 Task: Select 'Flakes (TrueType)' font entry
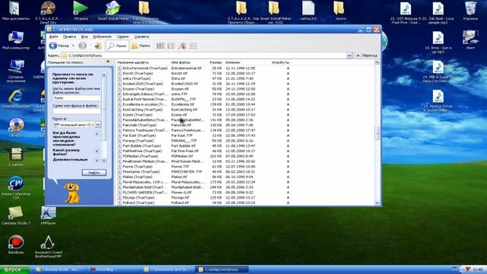[138, 177]
